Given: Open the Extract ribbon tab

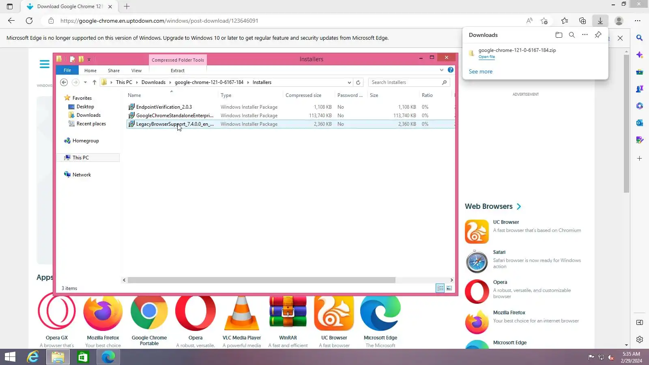Looking at the screenshot, I should pyautogui.click(x=178, y=71).
